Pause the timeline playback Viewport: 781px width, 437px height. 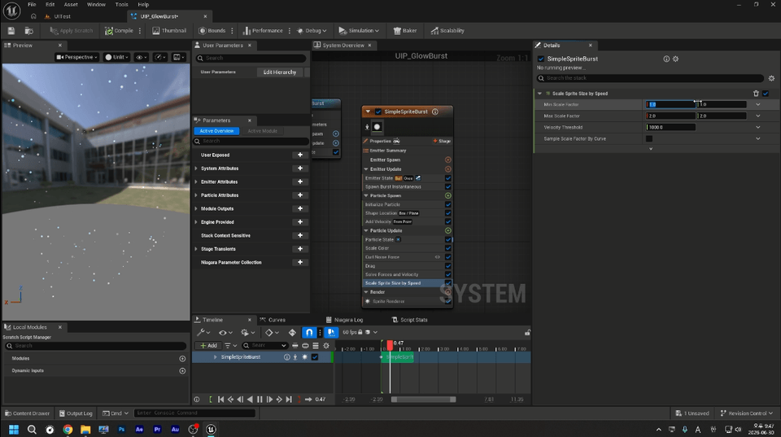click(x=260, y=400)
